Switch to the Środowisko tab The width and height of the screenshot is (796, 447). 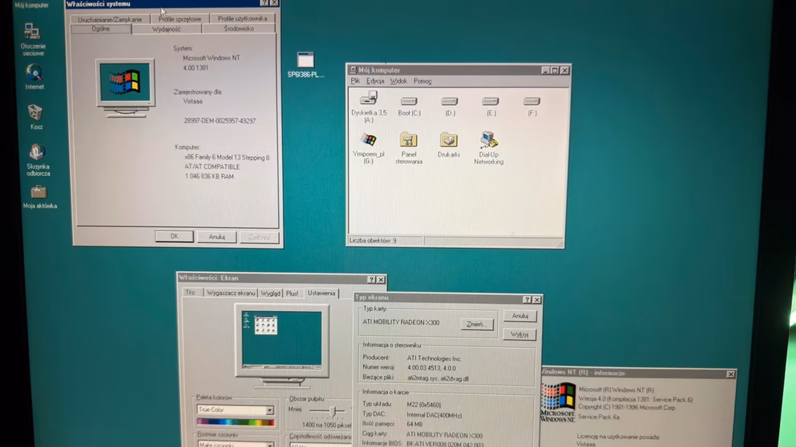pyautogui.click(x=239, y=28)
